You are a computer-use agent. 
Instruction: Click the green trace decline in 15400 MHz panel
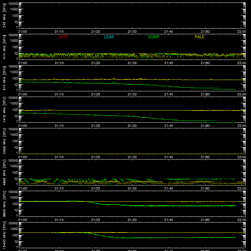(x=99, y=235)
